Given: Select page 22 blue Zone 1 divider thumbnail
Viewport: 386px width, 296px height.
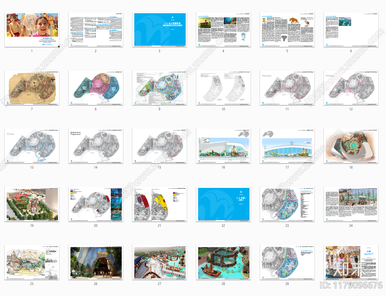Looking at the screenshot, I should 223,204.
